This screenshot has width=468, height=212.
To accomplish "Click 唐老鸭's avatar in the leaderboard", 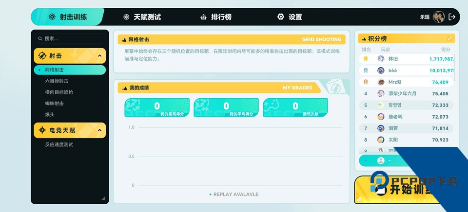I will click(381, 117).
